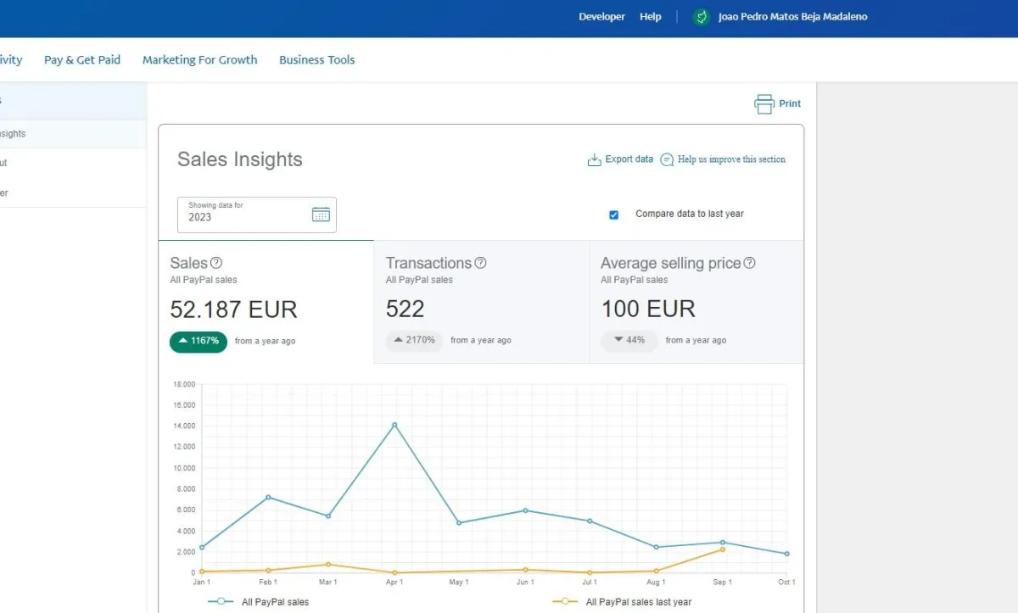The image size is (1018, 613).
Task: Toggle All PayPal sales legend series
Action: (259, 602)
